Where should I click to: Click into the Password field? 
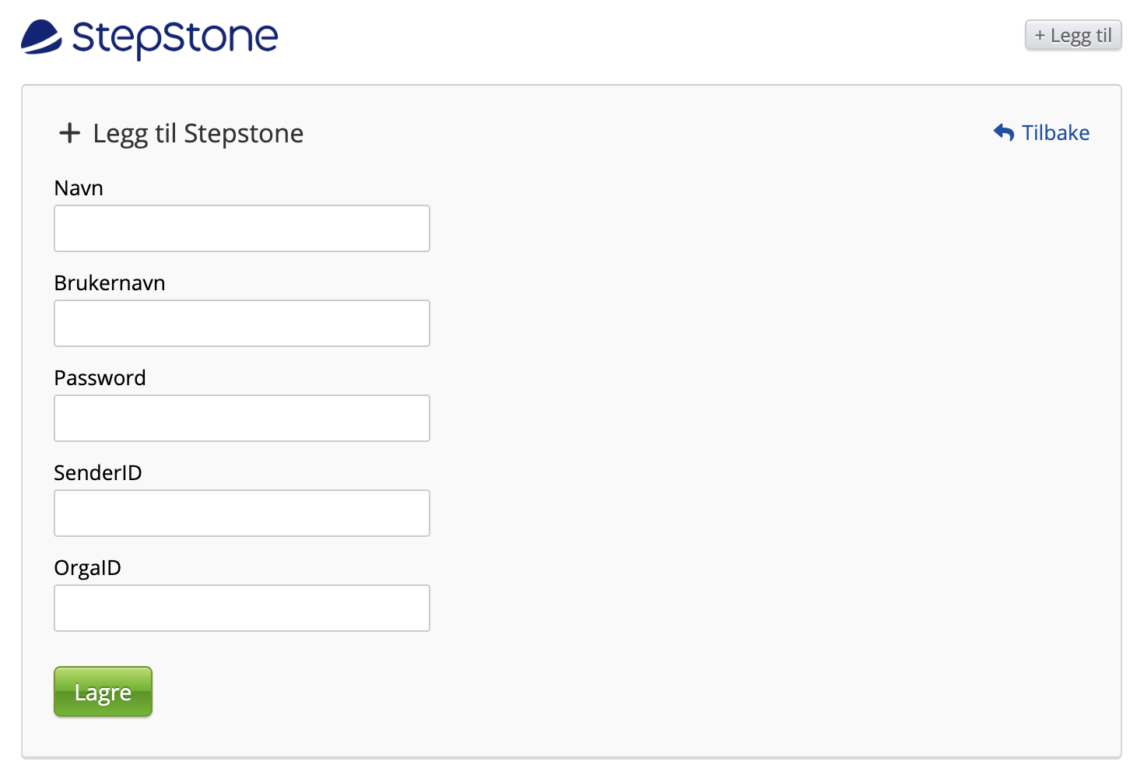(242, 419)
